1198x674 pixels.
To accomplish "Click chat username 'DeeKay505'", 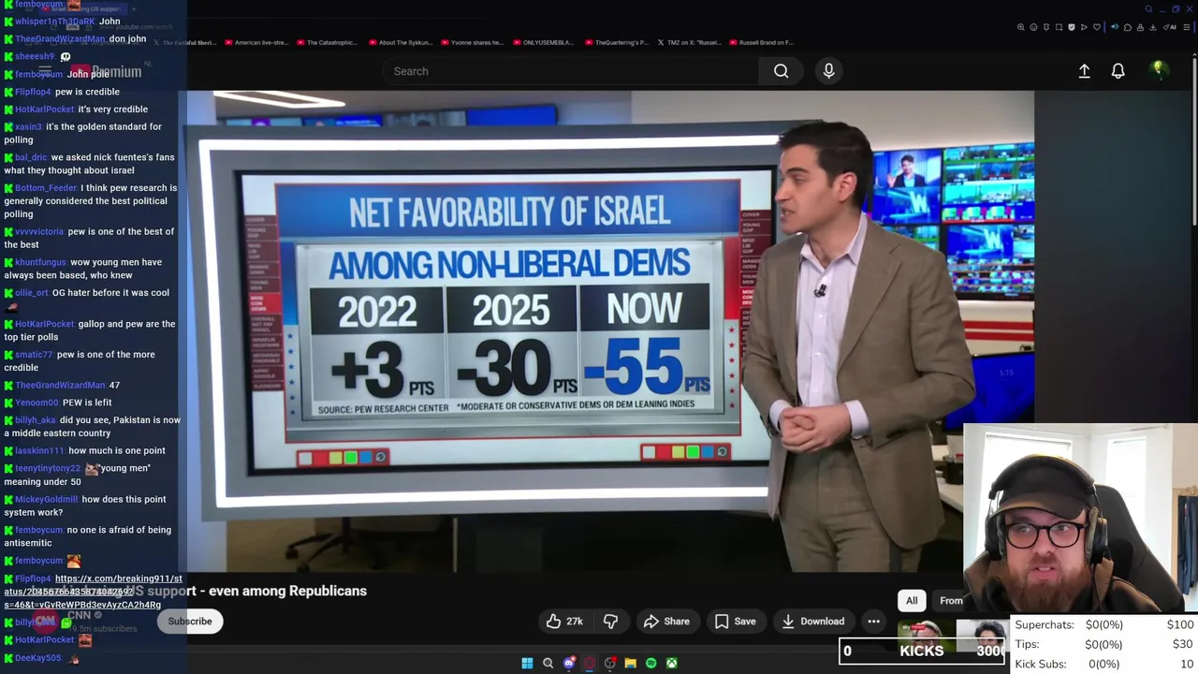I will tap(38, 657).
